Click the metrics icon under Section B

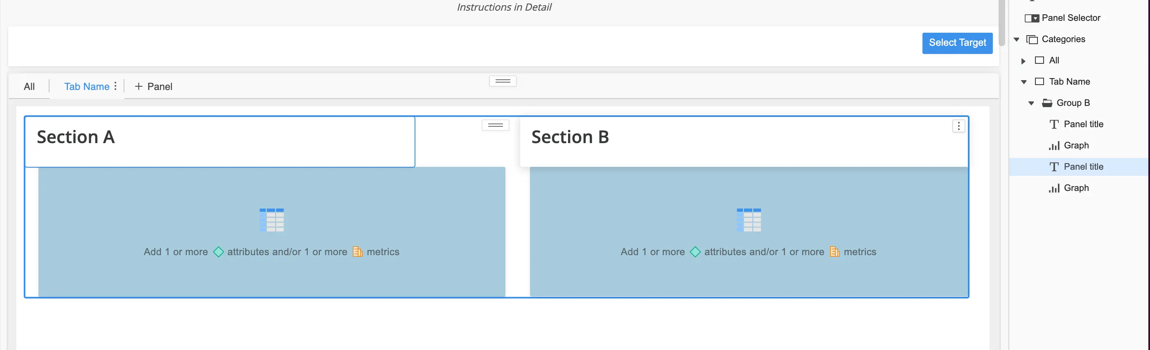(x=834, y=252)
